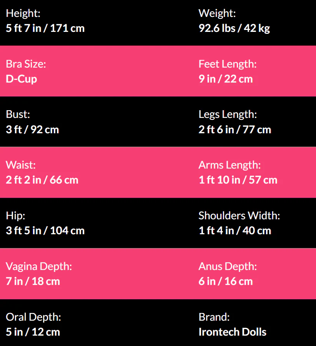Select the 1 ft 10 in / 57 cm value
The image size is (316, 346).
click(238, 180)
